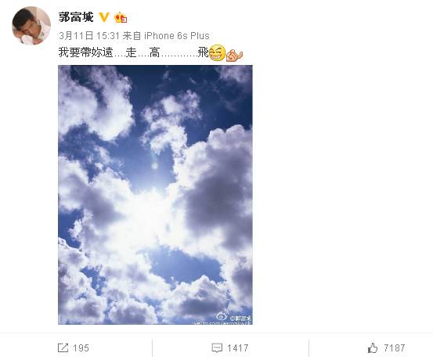Click the like count 7187
The width and height of the screenshot is (433, 360).
395,347
